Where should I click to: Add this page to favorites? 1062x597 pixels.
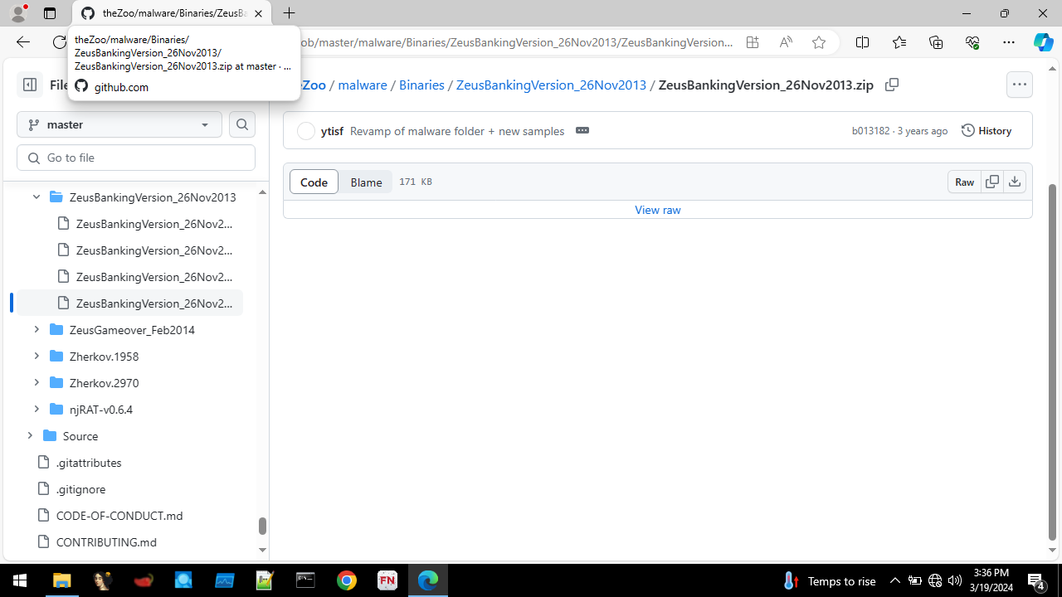(x=818, y=42)
